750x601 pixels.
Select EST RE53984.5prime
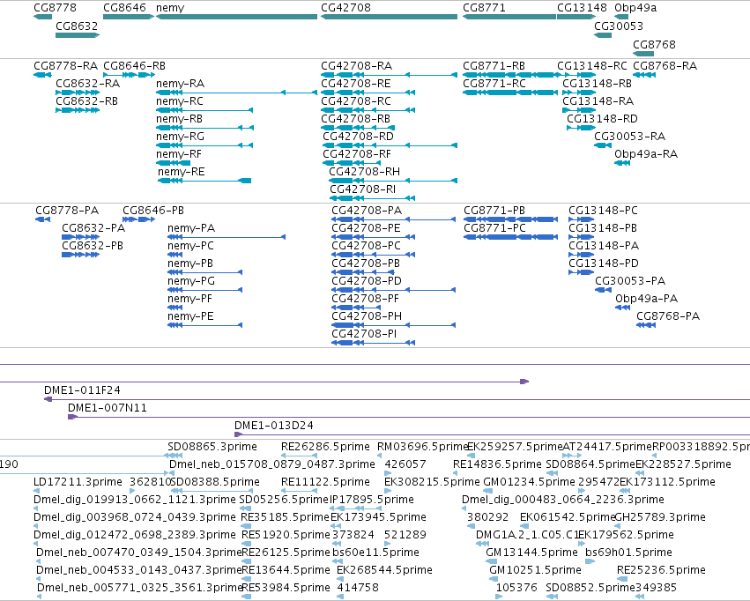pos(286,588)
